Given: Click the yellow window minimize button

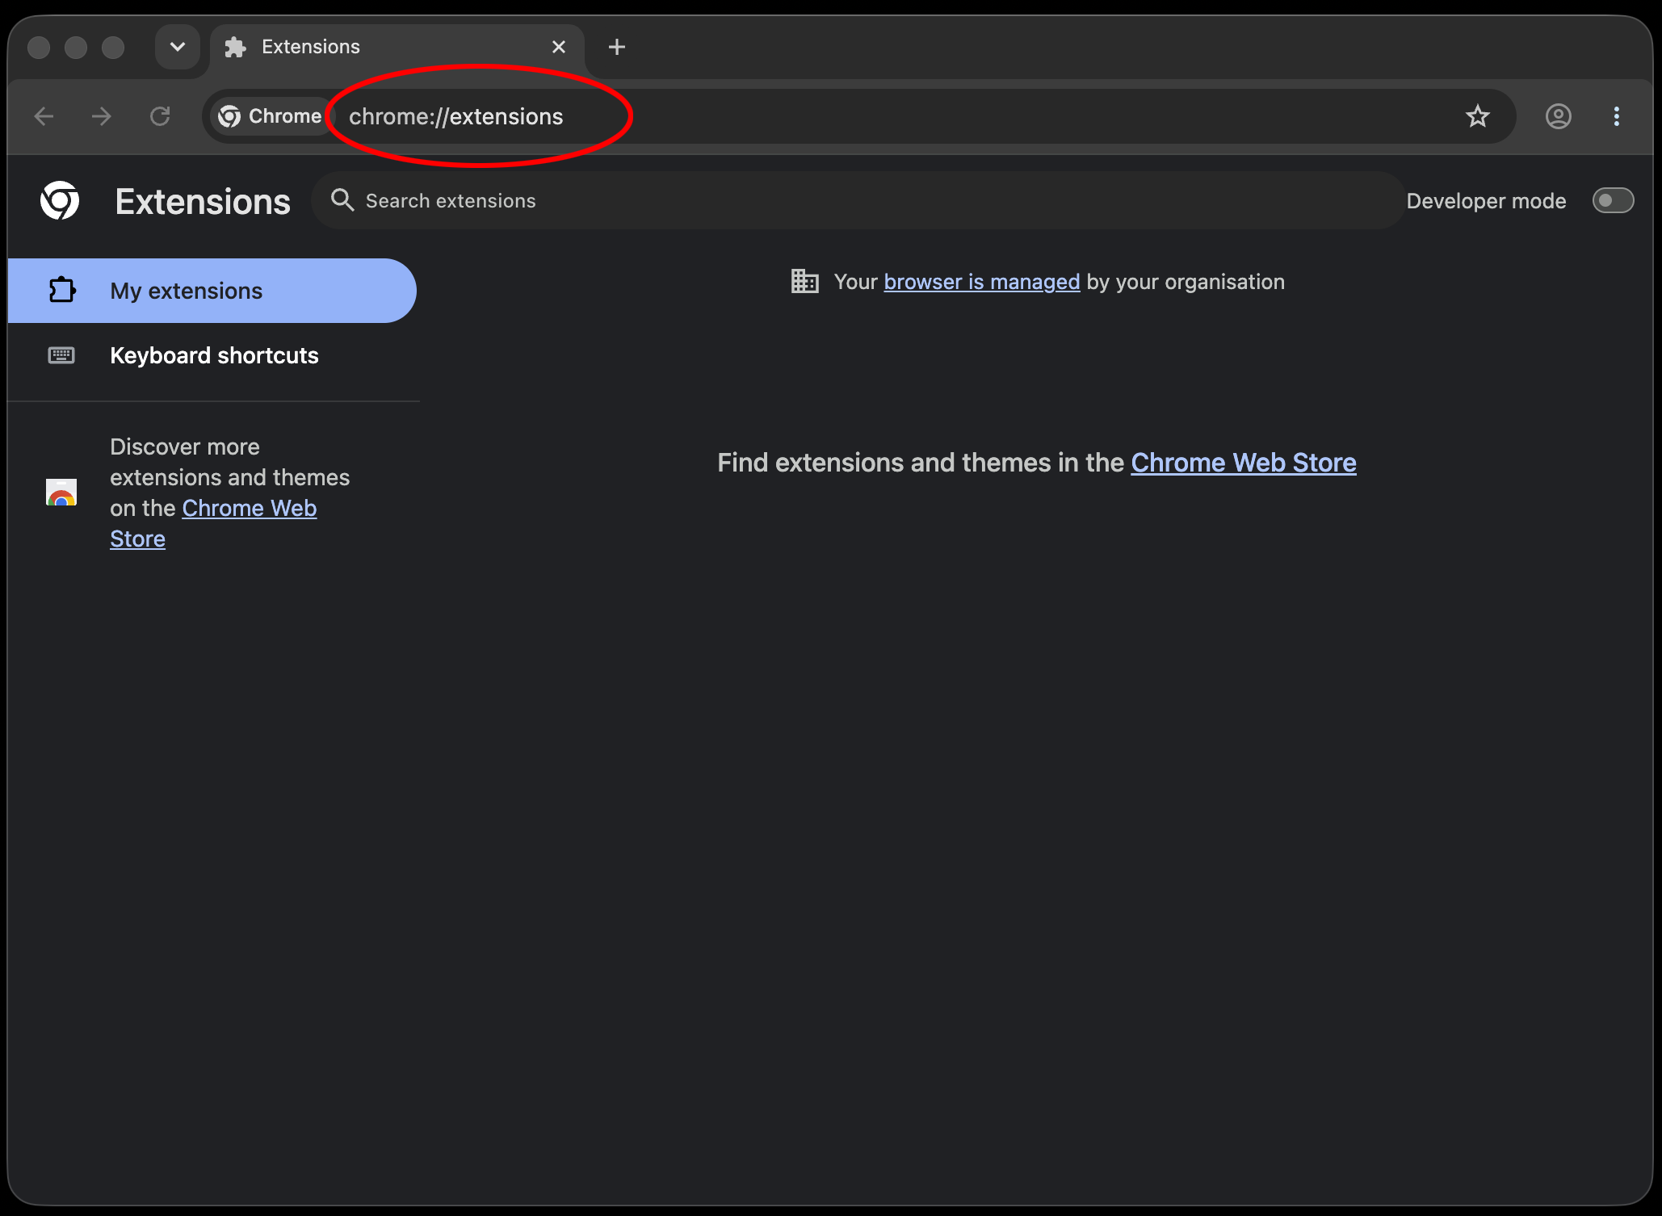Looking at the screenshot, I should 76,48.
